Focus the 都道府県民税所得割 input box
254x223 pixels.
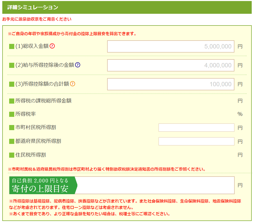tap(196, 141)
